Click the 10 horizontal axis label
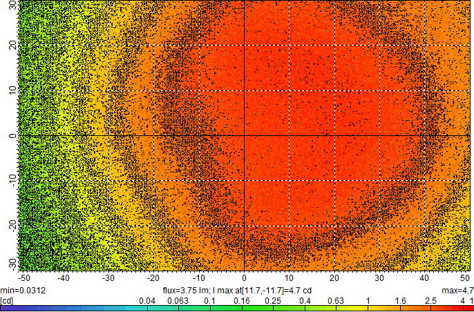The height and width of the screenshot is (312, 474). tap(289, 277)
